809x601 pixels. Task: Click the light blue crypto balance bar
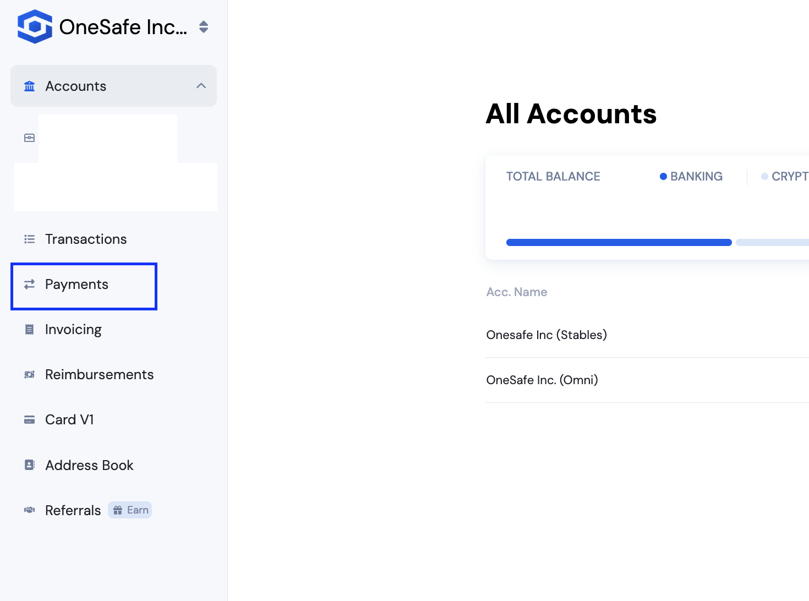tap(772, 243)
